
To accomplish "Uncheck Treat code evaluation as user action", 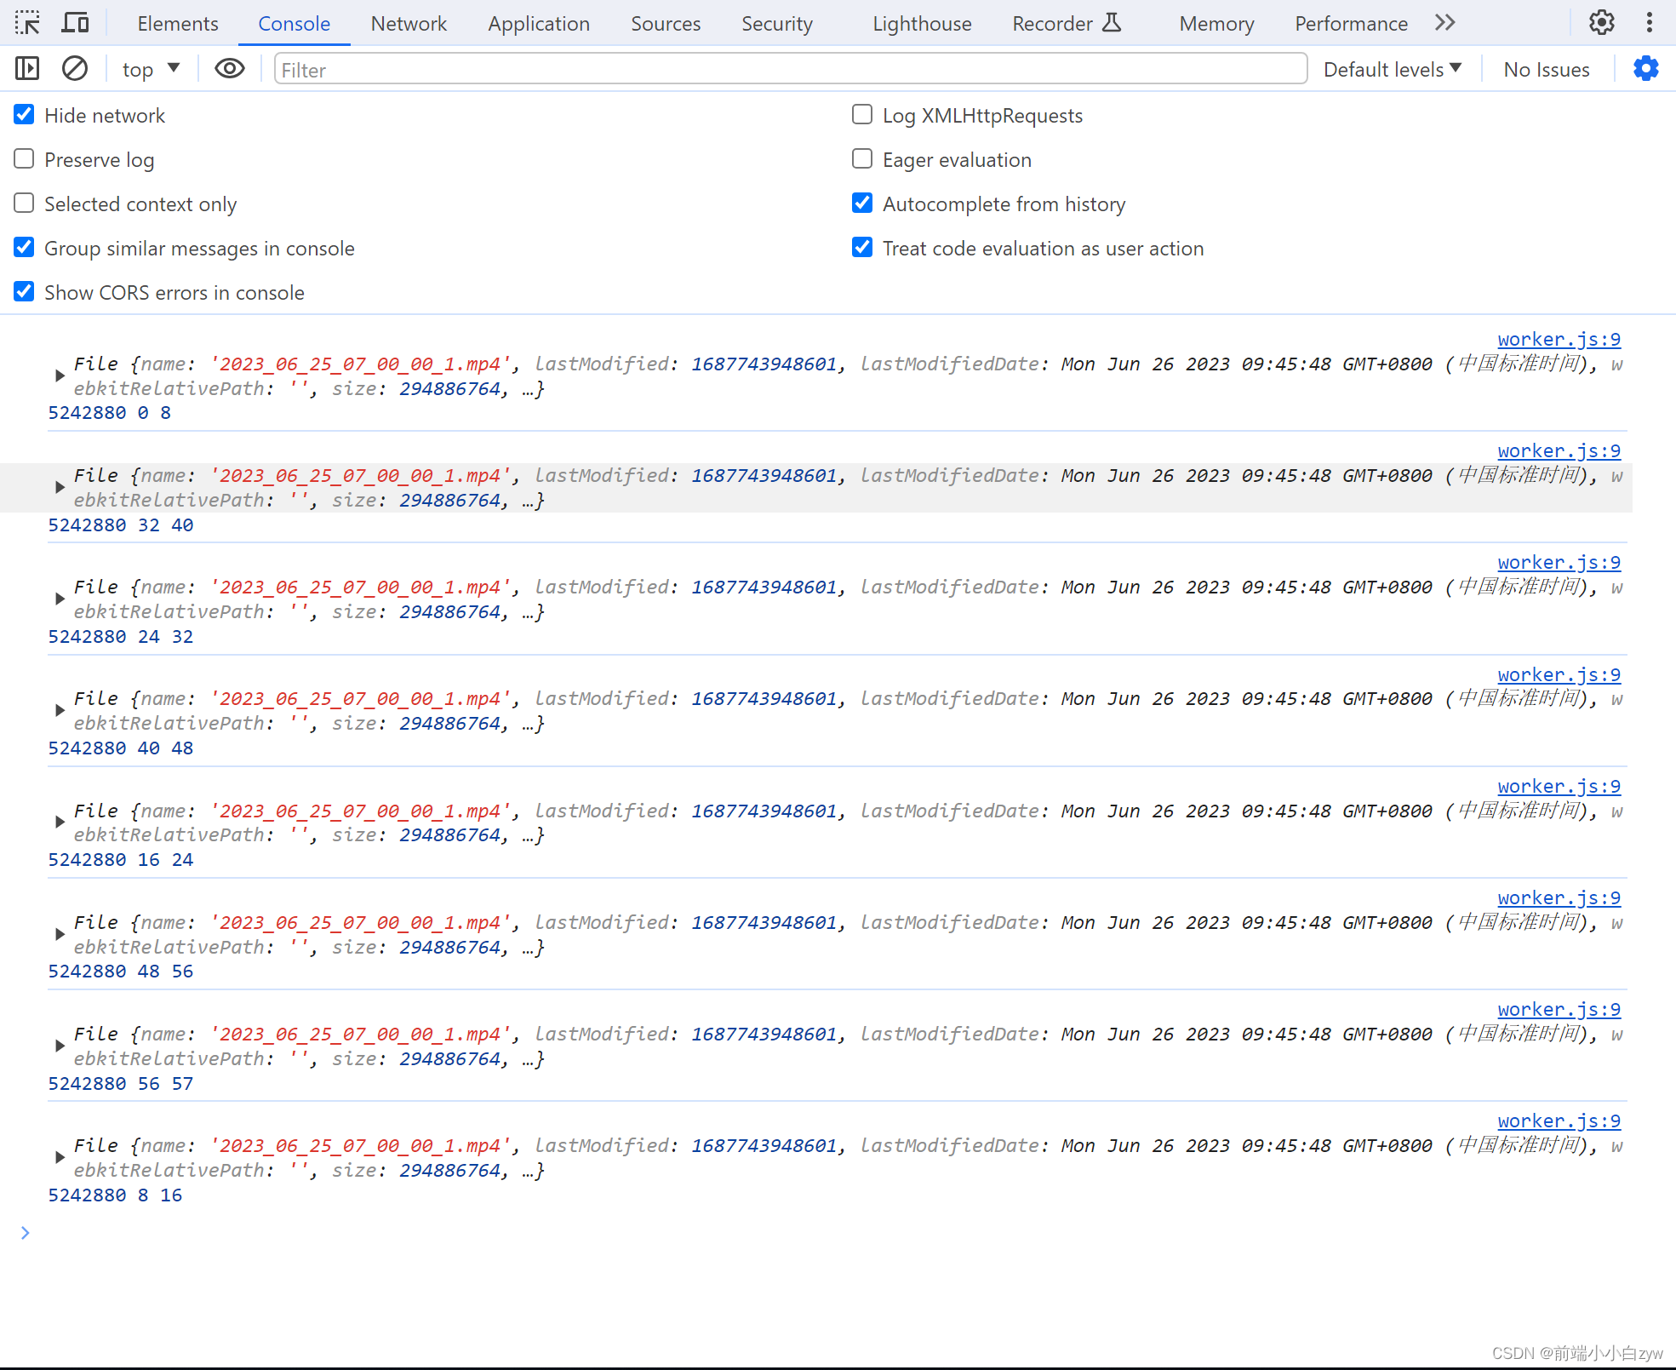I will 862,248.
